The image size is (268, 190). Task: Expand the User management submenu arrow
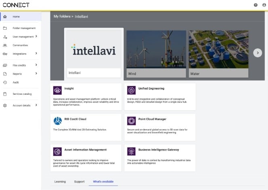36,37
